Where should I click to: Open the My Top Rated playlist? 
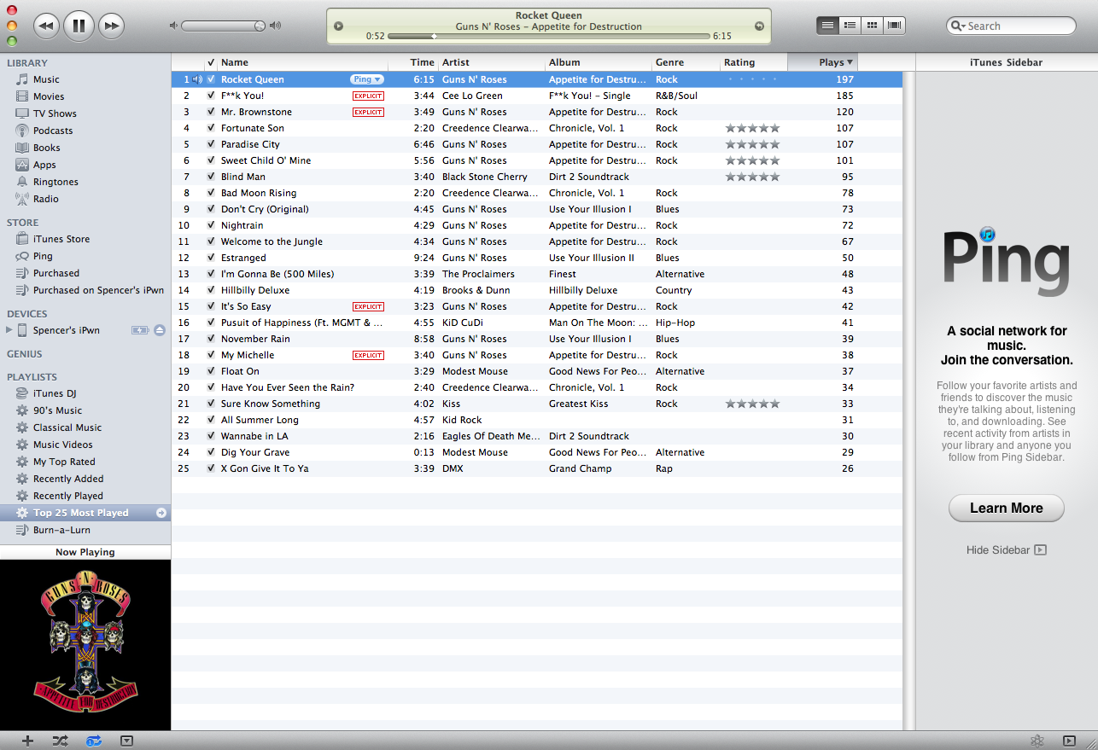[64, 462]
